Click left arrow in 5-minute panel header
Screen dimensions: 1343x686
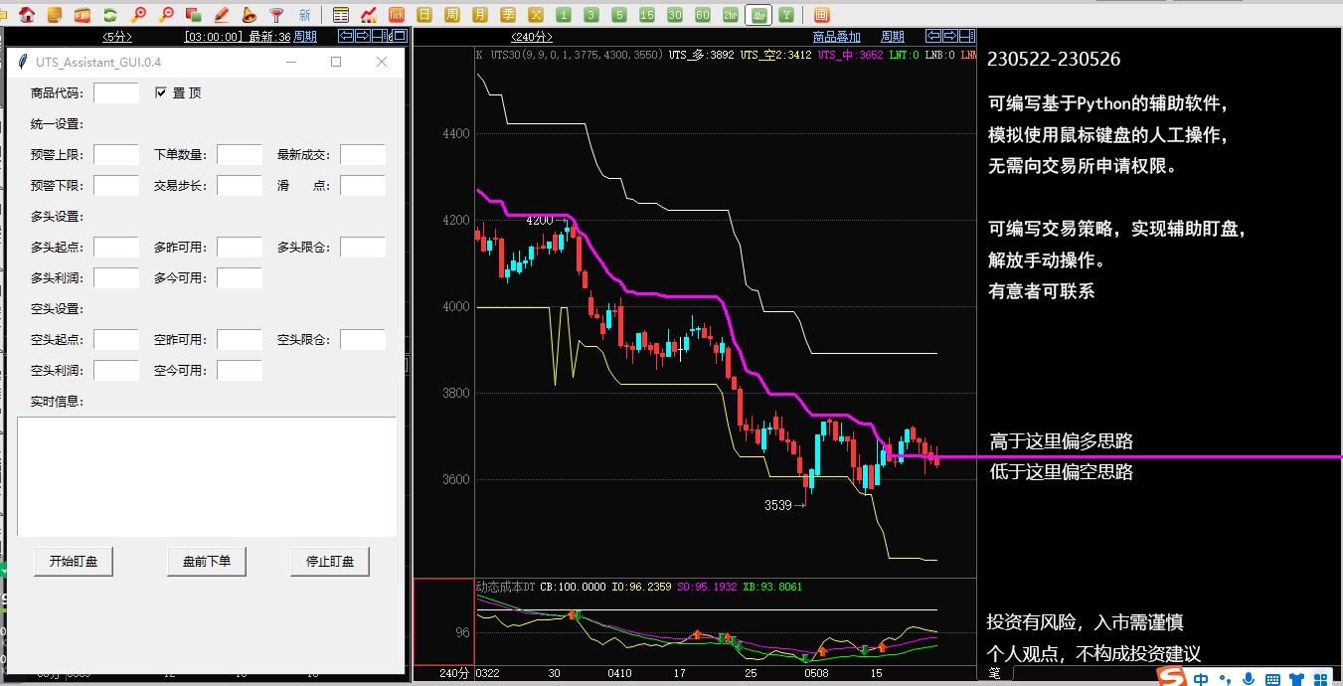point(346,37)
